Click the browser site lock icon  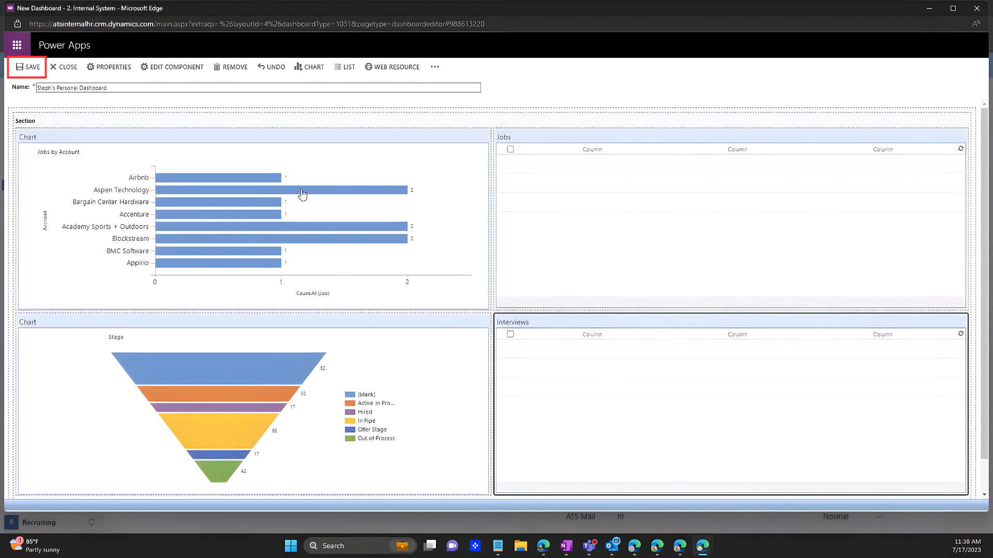click(x=18, y=24)
